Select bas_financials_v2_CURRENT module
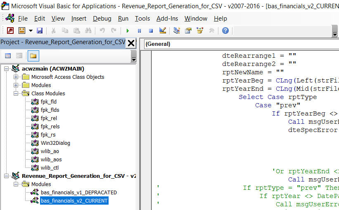 click(74, 201)
